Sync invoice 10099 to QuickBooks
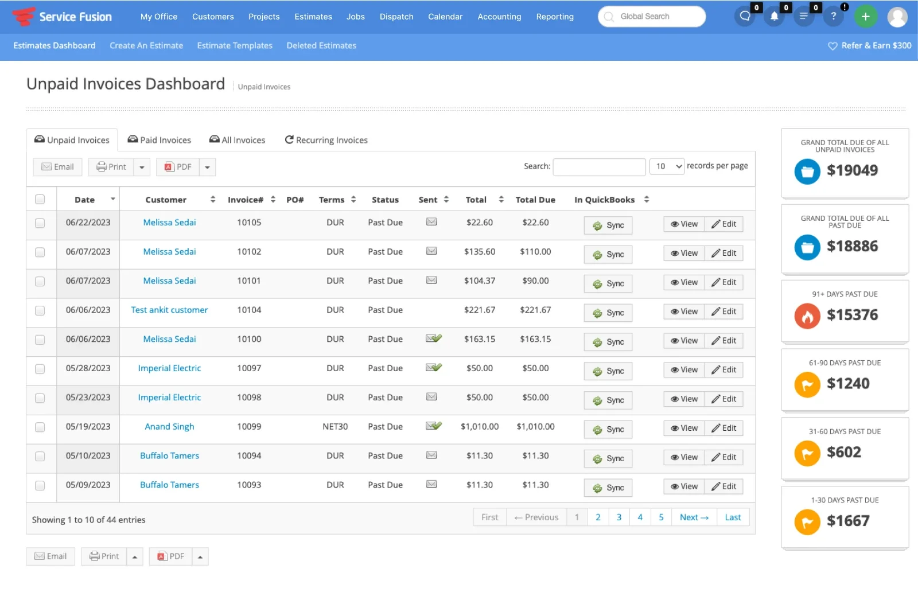This screenshot has height=592, width=918. pos(608,430)
